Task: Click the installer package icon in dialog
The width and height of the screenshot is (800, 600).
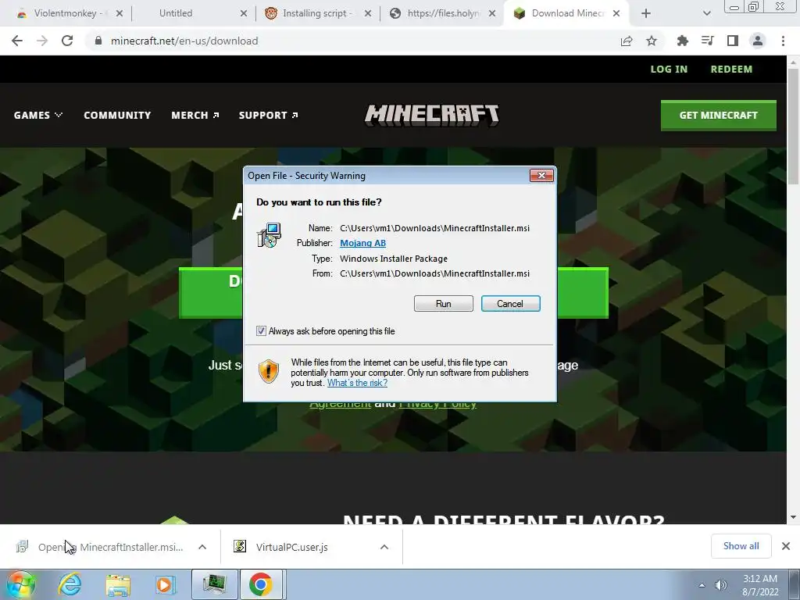Action: tap(269, 236)
